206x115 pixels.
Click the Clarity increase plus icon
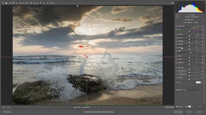[x=202, y=56]
